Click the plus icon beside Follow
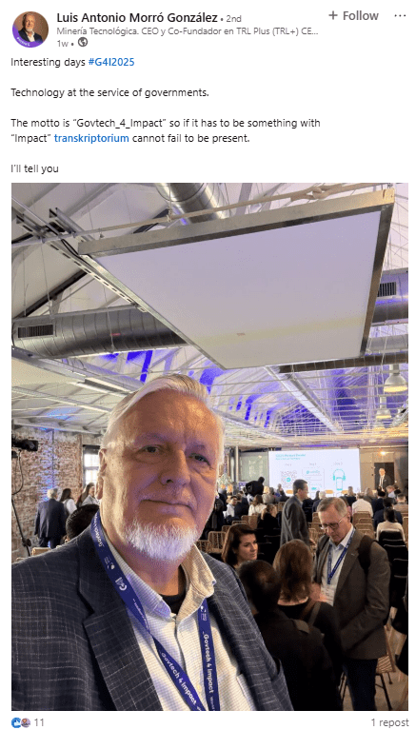 (x=332, y=16)
